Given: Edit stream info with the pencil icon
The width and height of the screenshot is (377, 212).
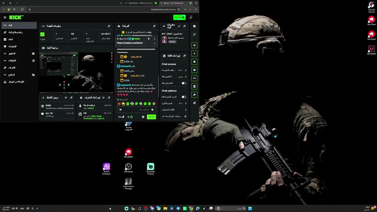Looking at the screenshot, I should click(179, 26).
